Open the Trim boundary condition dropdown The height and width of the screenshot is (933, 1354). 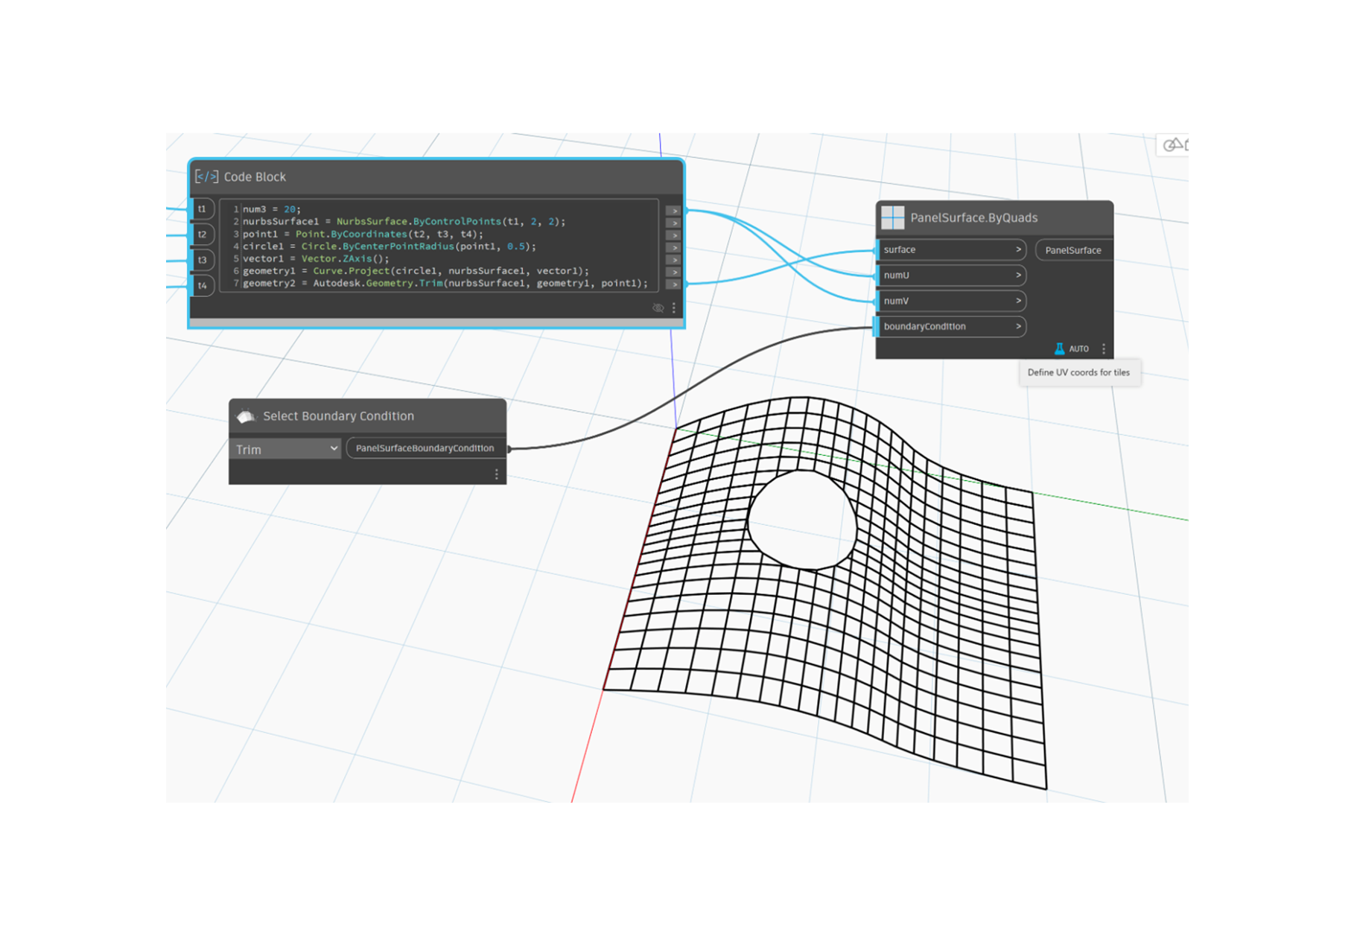pyautogui.click(x=285, y=449)
